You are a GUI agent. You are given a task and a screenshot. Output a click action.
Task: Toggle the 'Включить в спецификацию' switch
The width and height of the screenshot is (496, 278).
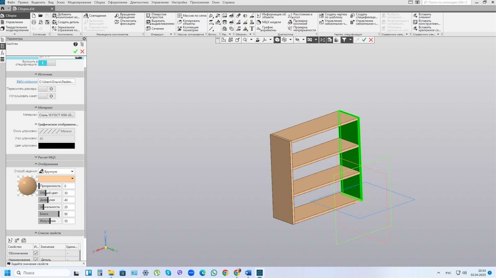pyautogui.click(x=47, y=63)
